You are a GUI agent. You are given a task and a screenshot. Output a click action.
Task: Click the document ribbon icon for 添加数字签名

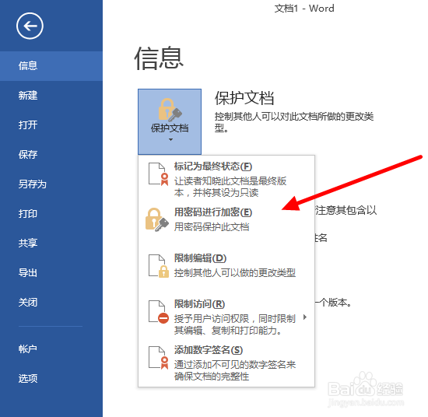pos(159,358)
